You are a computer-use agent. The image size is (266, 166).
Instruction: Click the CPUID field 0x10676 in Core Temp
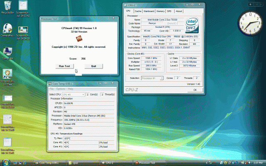[89, 103]
